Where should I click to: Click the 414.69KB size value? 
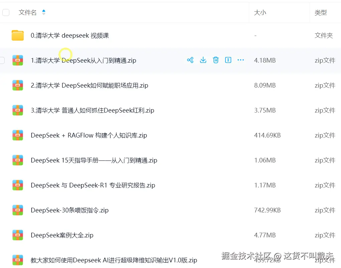(267, 135)
